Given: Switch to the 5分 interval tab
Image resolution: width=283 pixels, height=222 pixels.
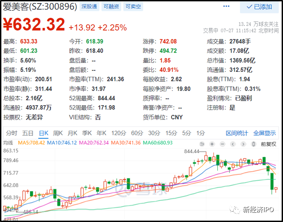Looking at the screenshot, I should (x=186, y=133).
